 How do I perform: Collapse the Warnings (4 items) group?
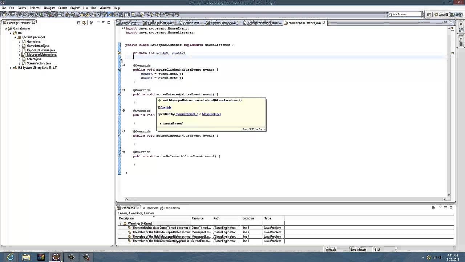point(121,223)
